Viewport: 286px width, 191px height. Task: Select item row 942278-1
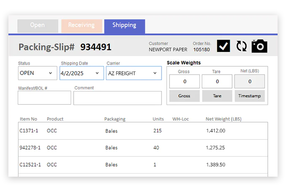pyautogui.click(x=143, y=148)
